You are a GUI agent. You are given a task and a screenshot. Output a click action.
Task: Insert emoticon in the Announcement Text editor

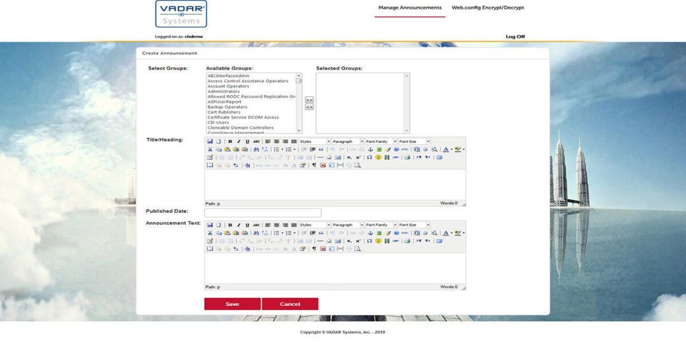point(378,241)
